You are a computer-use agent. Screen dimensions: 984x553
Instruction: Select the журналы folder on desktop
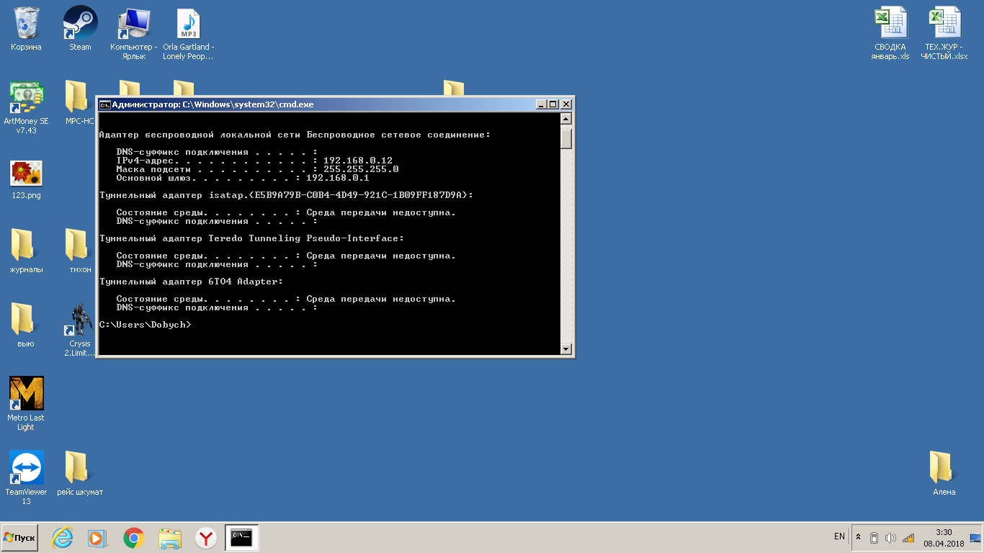tap(26, 251)
